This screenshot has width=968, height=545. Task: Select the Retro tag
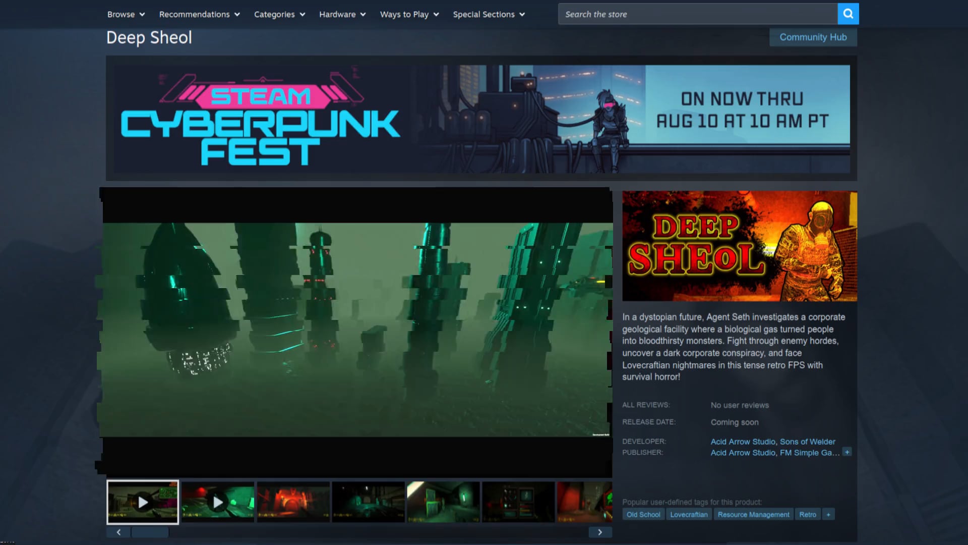tap(808, 514)
